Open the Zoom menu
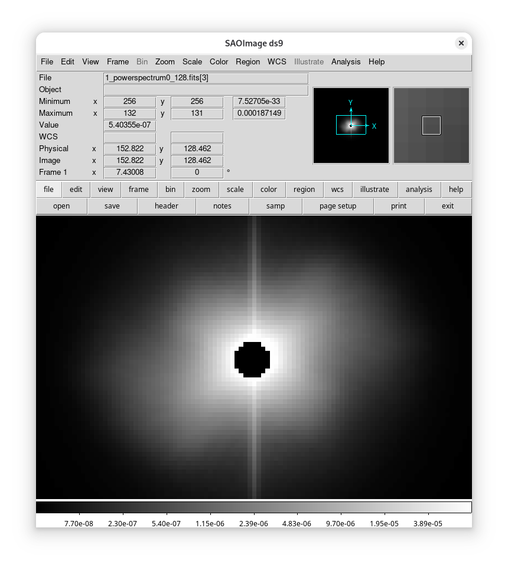 pyautogui.click(x=165, y=61)
